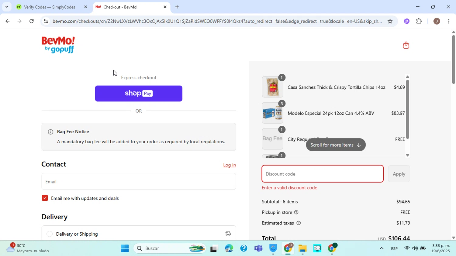
Task: Go forward to the next page
Action: coord(19,21)
